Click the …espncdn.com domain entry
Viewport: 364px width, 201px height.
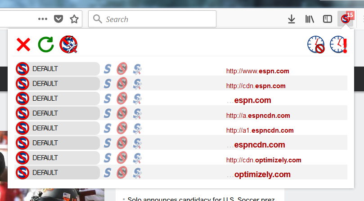[256, 145]
